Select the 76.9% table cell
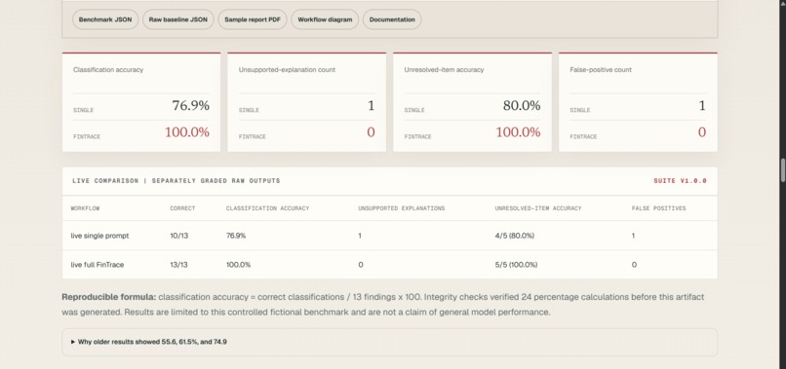786x369 pixels. pos(236,236)
